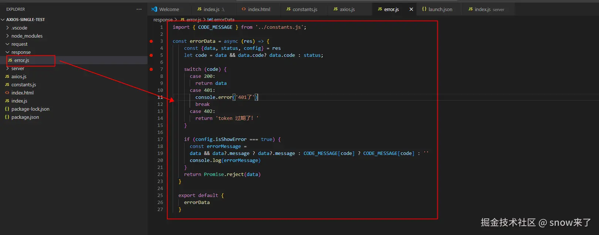Click 'case 402:' in the switch block
The width and height of the screenshot is (599, 235).
click(202, 111)
